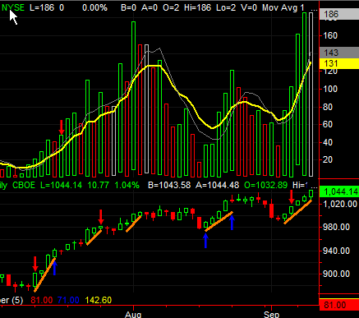Click the CBOE symbol label
This screenshot has width=359, height=318.
coord(24,185)
